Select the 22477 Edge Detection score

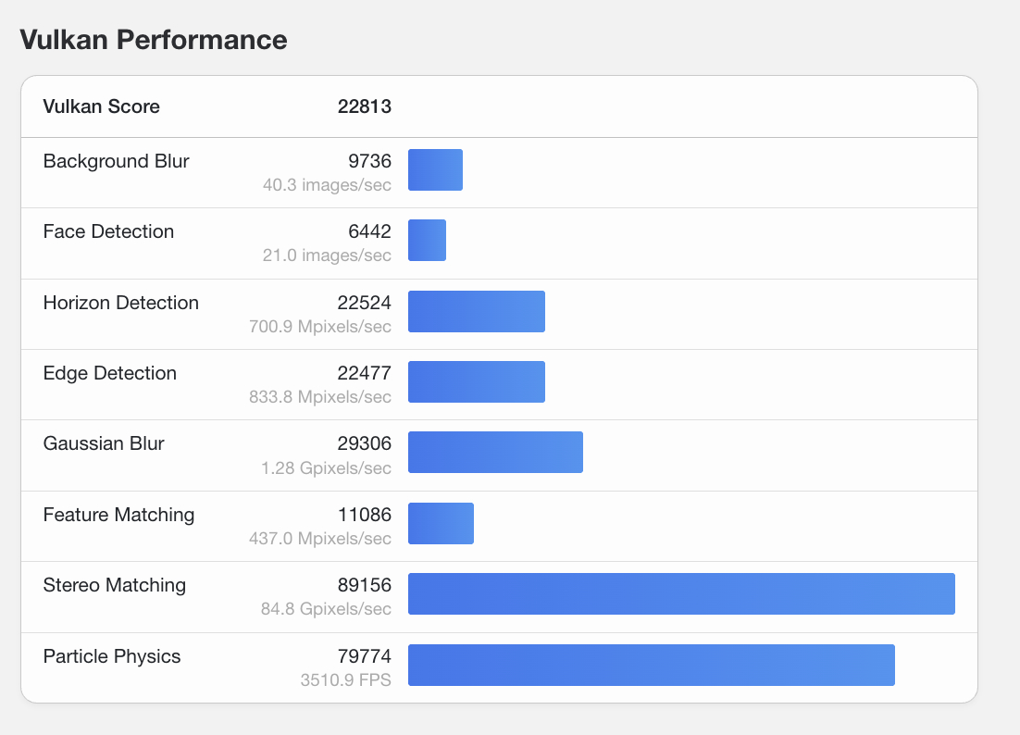364,373
